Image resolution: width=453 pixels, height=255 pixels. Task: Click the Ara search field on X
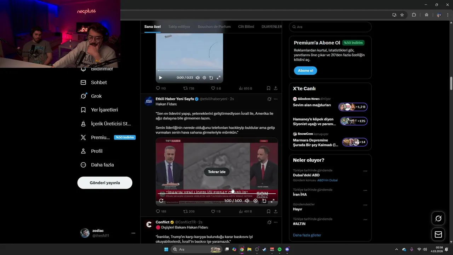(x=330, y=27)
